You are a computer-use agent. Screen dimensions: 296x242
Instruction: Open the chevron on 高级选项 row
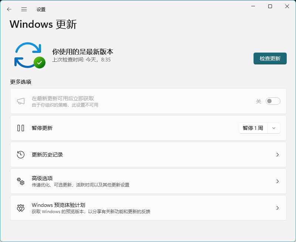coord(278,181)
